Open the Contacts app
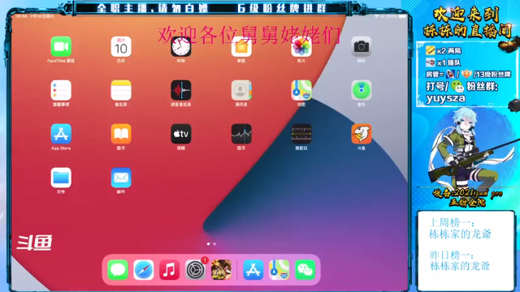 (x=241, y=90)
